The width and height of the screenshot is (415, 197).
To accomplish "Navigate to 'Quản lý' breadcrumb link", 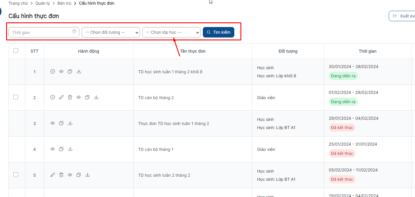I will click(43, 3).
